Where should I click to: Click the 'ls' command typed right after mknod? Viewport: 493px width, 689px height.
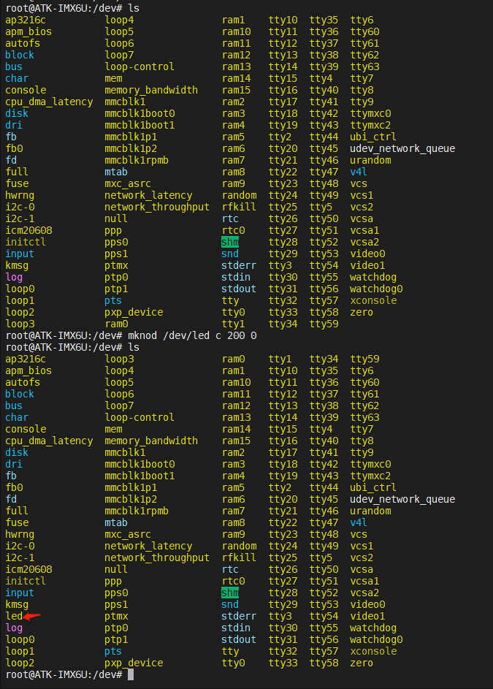[x=134, y=347]
